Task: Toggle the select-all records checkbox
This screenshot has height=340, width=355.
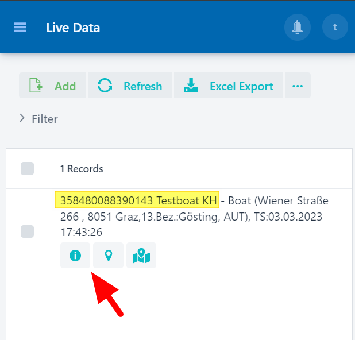Action: 27,168
